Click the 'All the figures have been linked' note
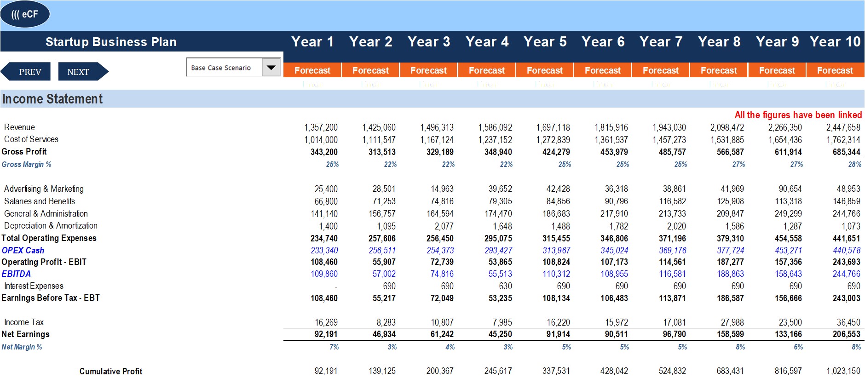This screenshot has width=865, height=378. [x=798, y=115]
